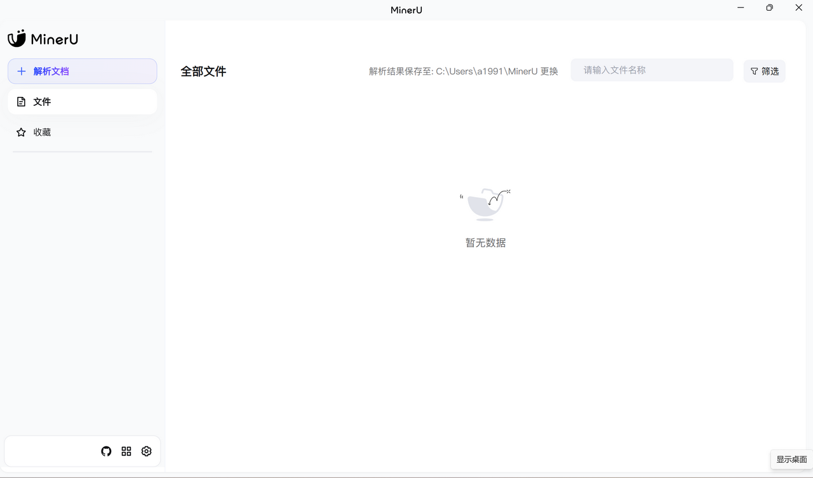Image resolution: width=813 pixels, height=478 pixels.
Task: Open the settings gear icon
Action: 146,451
